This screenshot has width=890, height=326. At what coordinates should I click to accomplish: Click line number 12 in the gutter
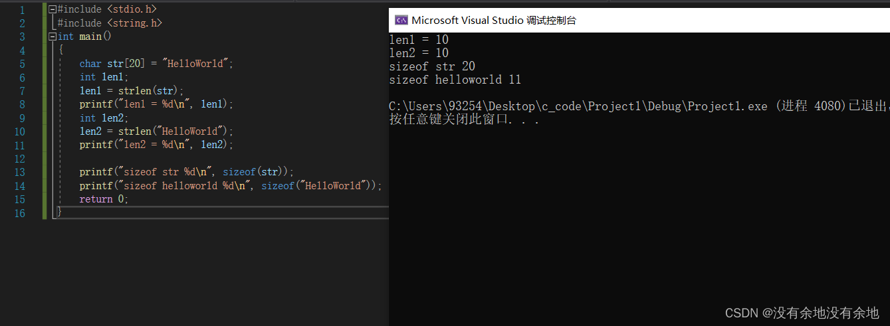(19, 159)
